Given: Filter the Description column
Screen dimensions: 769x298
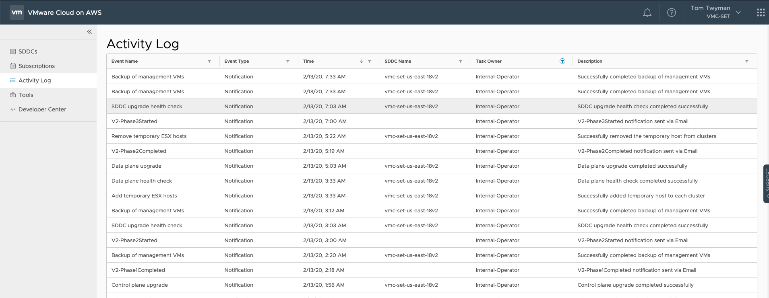Looking at the screenshot, I should tap(747, 62).
